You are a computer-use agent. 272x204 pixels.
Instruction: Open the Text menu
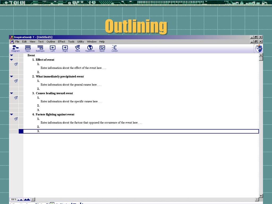tap(41, 42)
